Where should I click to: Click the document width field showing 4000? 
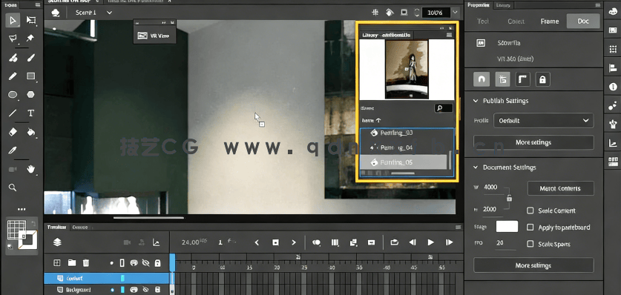[493, 188]
